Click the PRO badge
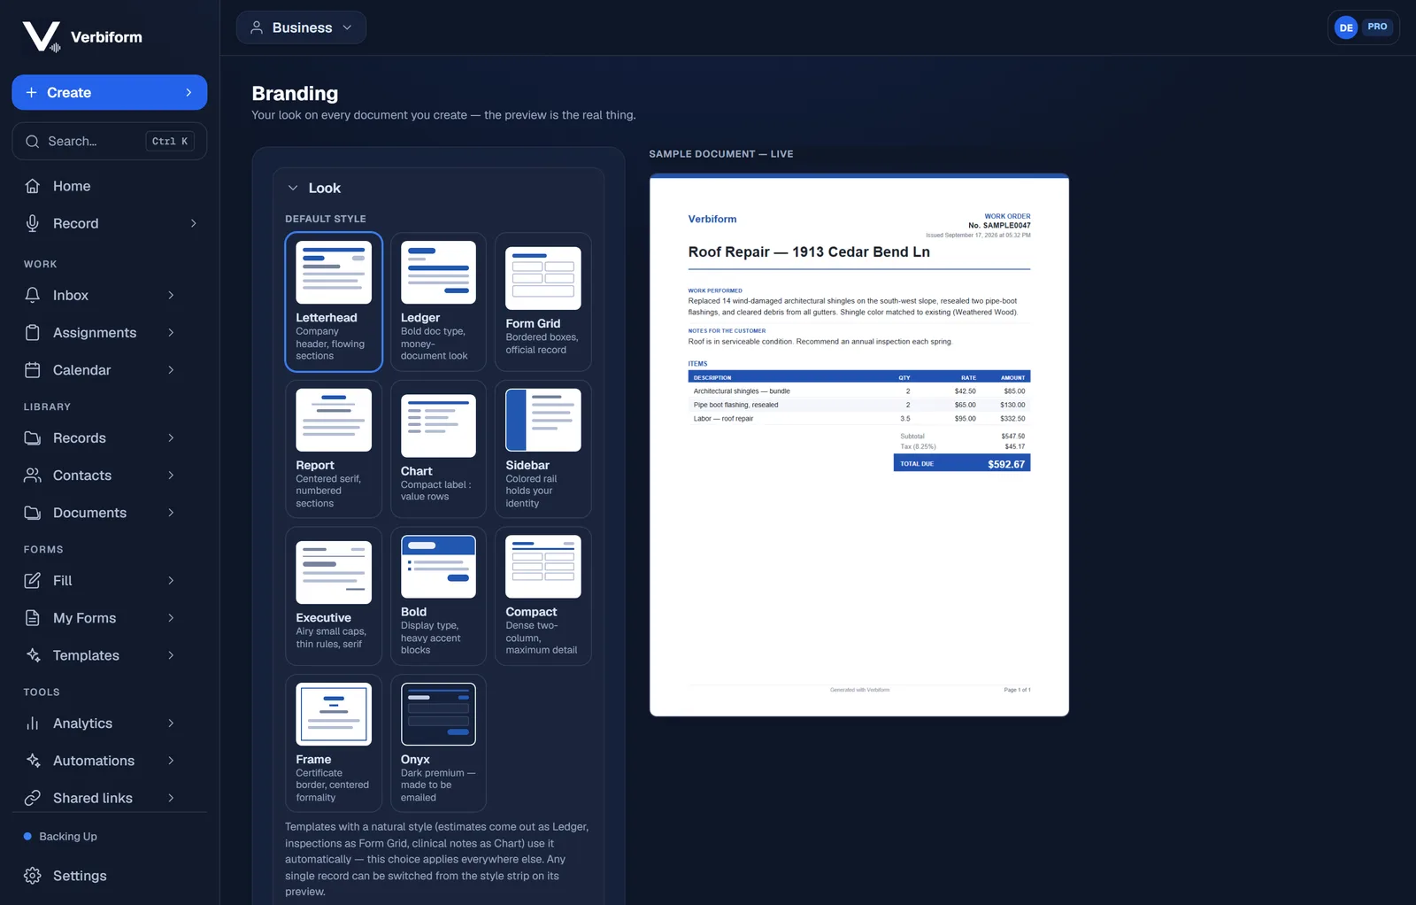Screen dimensions: 1416x905 click(x=1377, y=27)
